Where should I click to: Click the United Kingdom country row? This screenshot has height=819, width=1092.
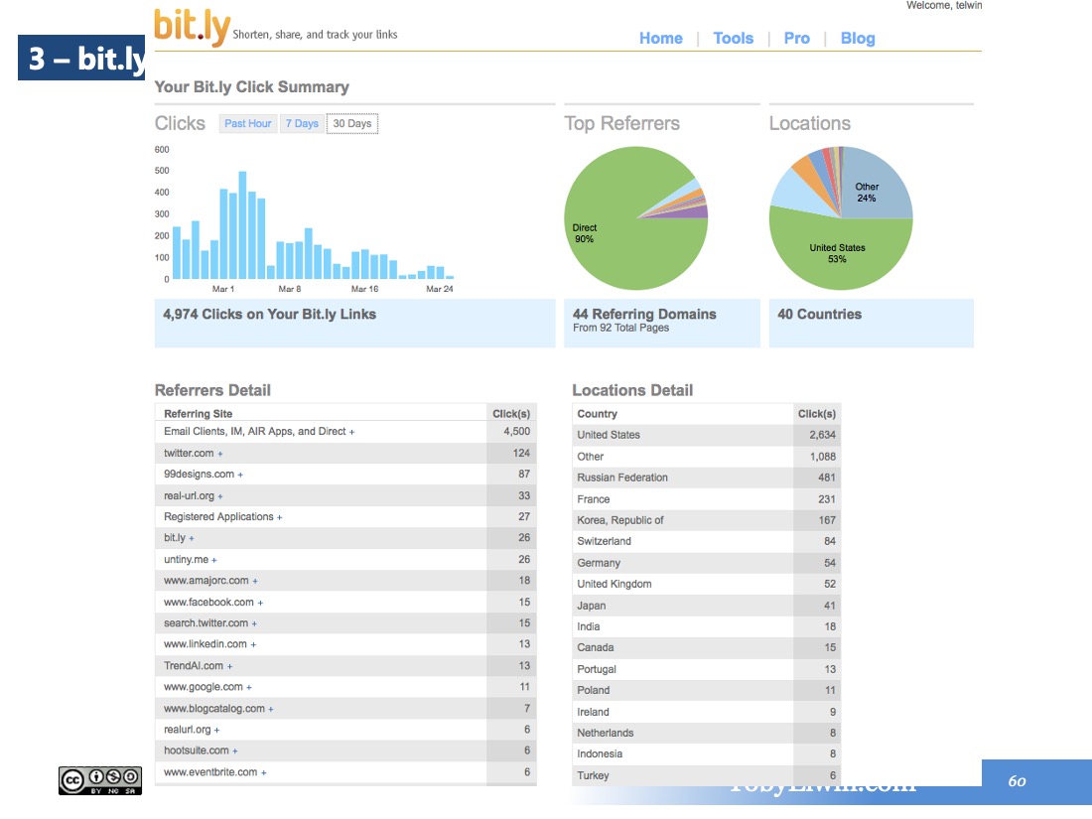(x=706, y=584)
